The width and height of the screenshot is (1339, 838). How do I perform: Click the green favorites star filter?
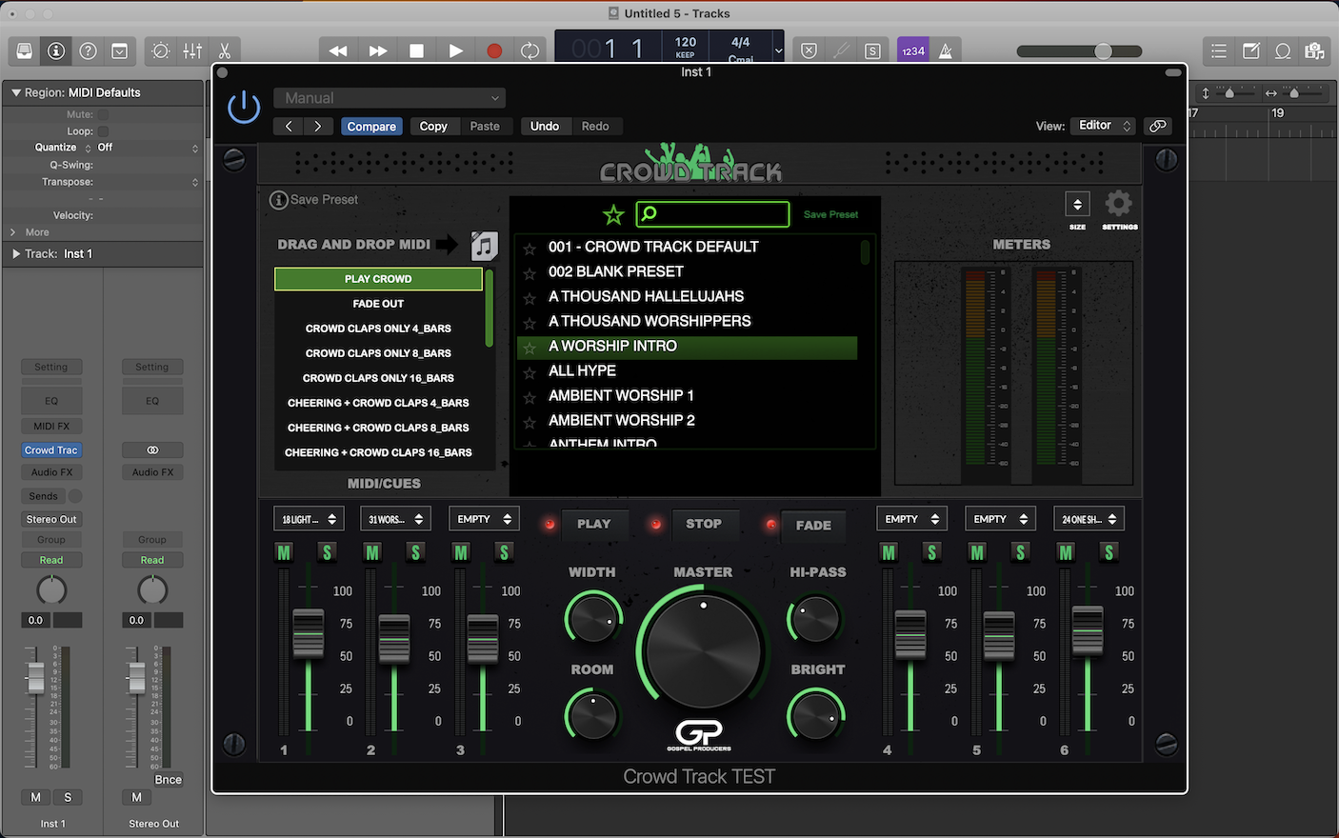(x=613, y=215)
